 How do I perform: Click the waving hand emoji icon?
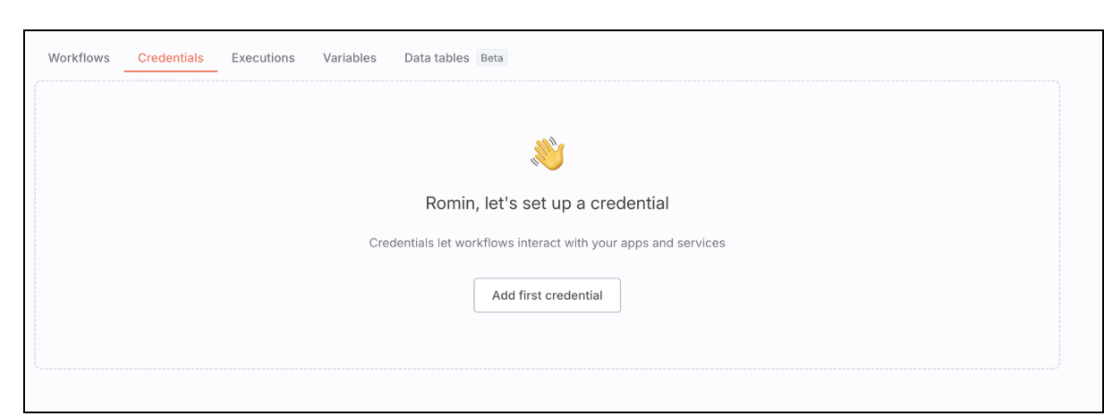coord(548,154)
